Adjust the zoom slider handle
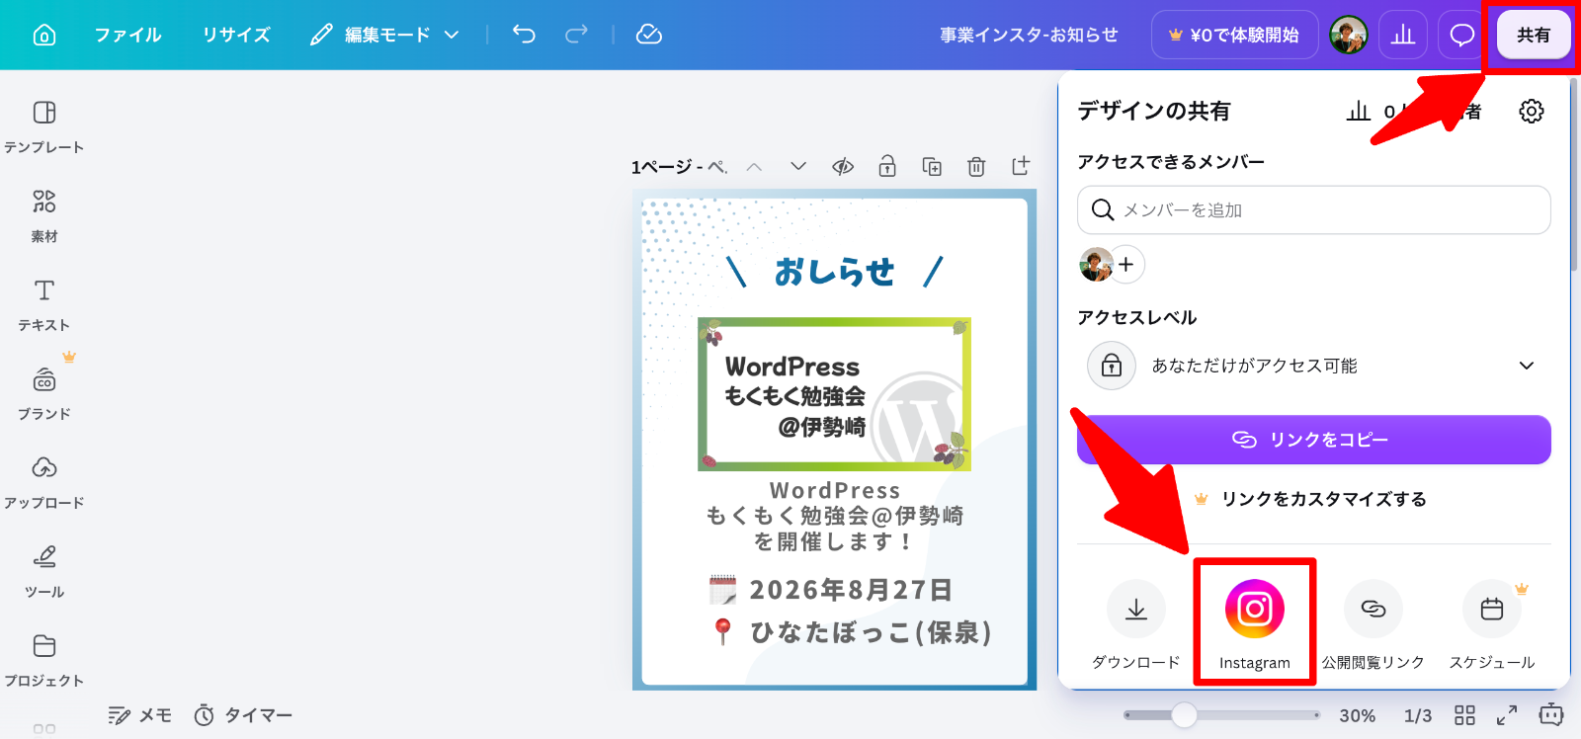Screen dimensions: 1581x739 1184,715
